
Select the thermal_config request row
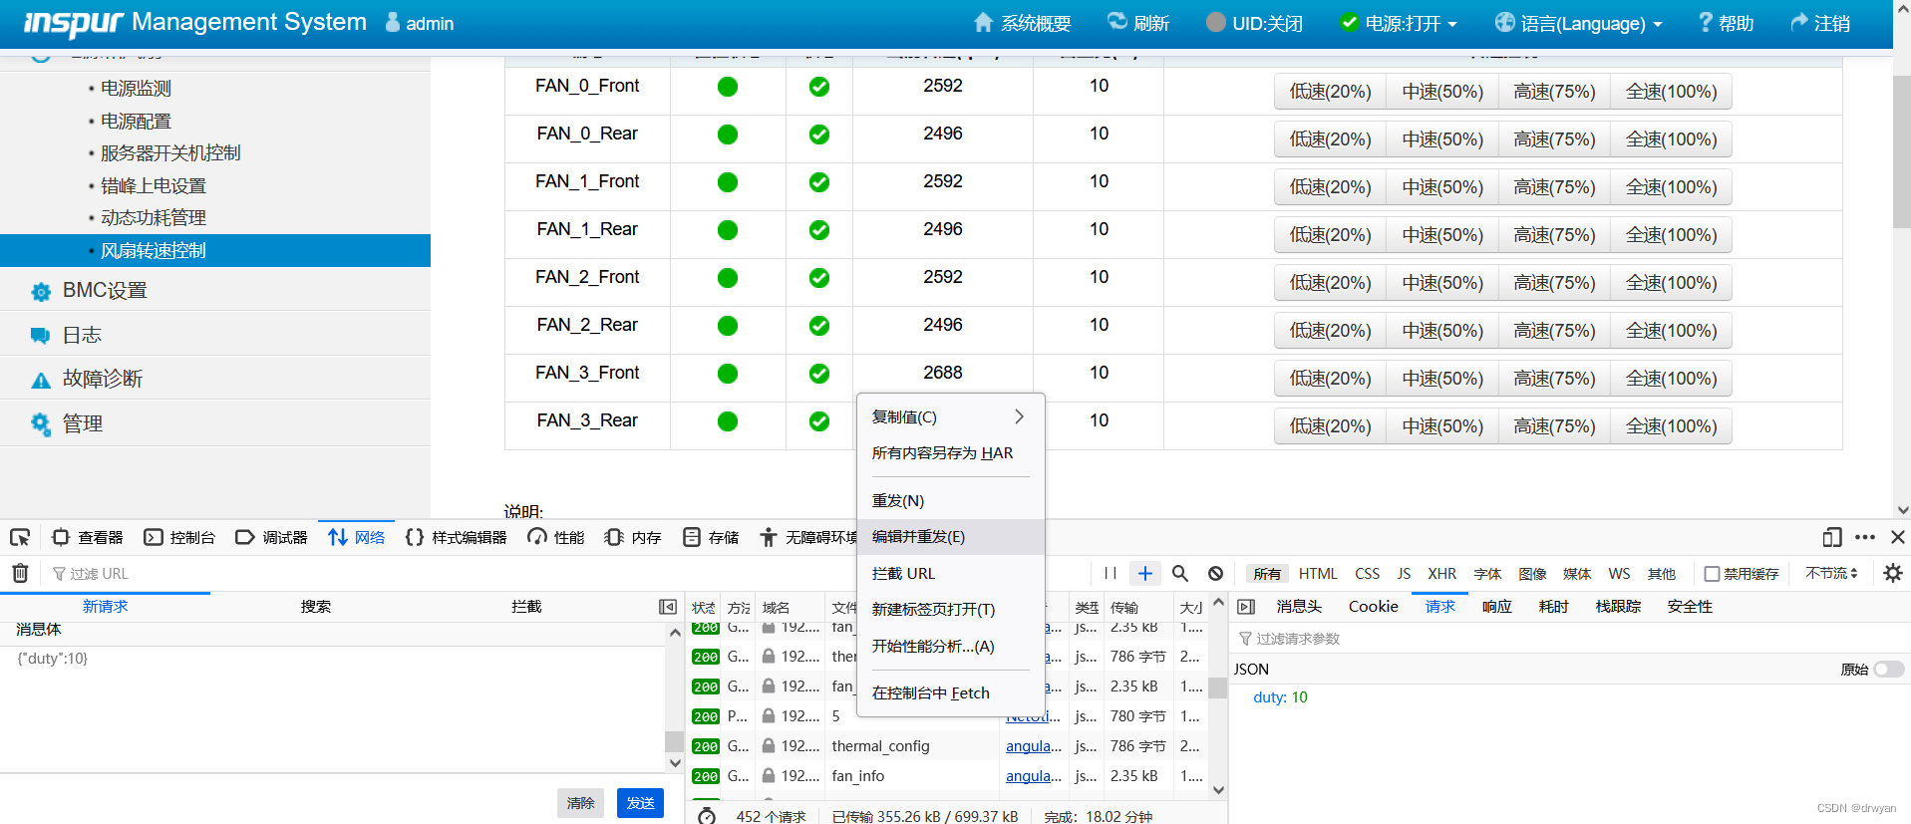(x=948, y=746)
